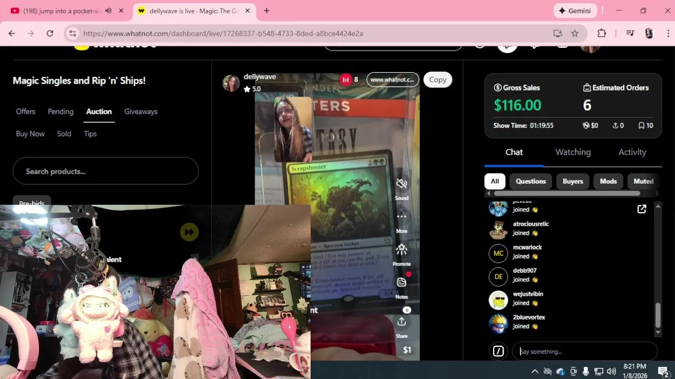Unmute the stream with the Sound icon
Viewport: 675px width, 379px height.
coord(401,183)
